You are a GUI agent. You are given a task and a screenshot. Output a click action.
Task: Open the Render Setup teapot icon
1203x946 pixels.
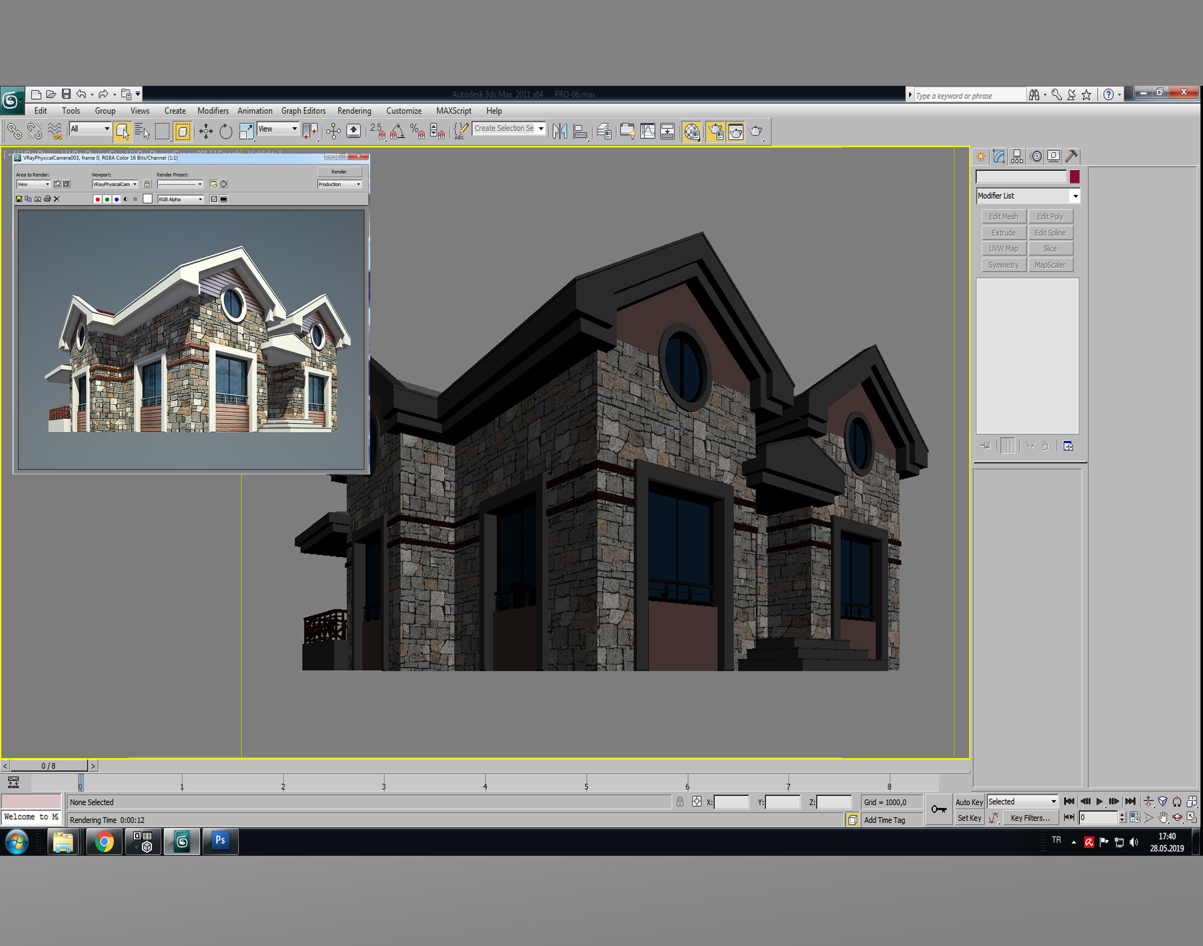coord(715,131)
